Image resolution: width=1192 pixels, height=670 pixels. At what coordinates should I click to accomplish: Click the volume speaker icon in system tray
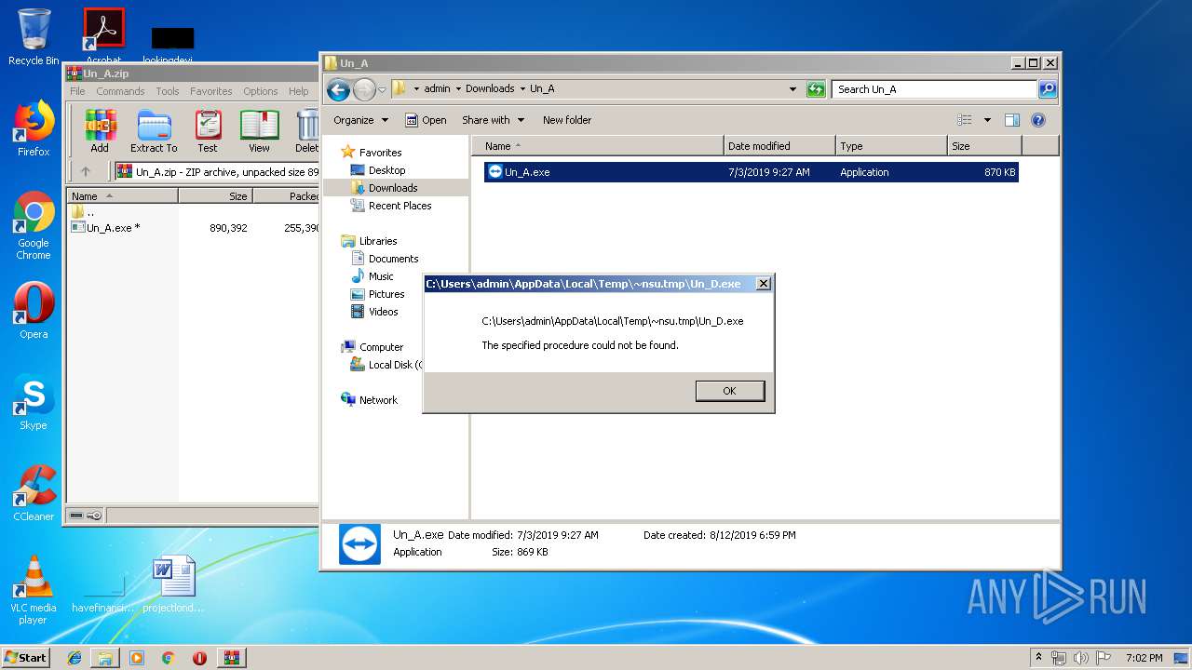(1080, 658)
